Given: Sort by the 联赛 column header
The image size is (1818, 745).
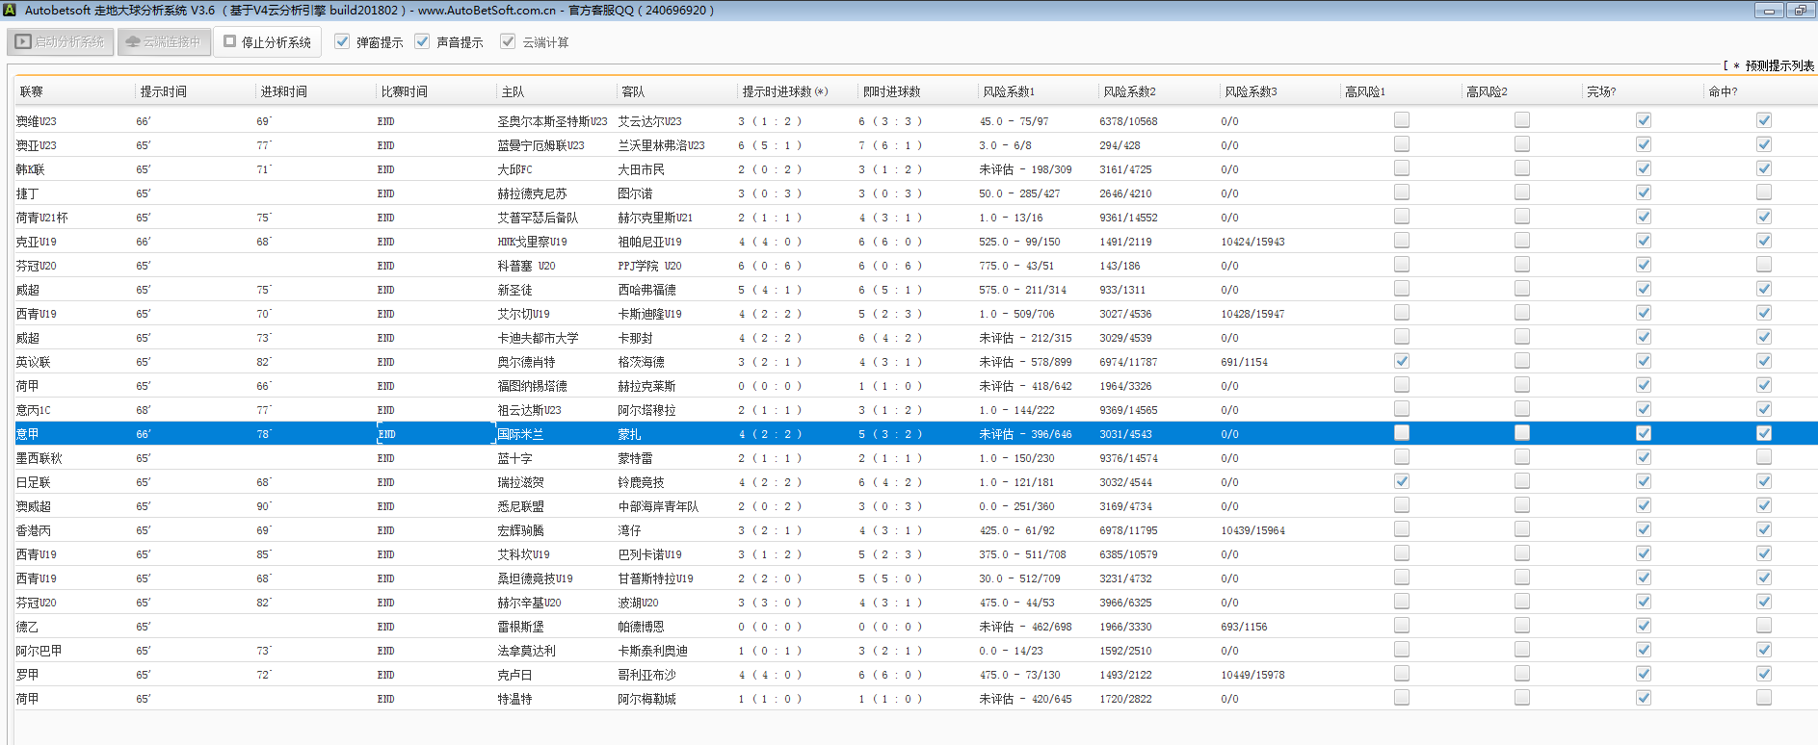Looking at the screenshot, I should [32, 91].
